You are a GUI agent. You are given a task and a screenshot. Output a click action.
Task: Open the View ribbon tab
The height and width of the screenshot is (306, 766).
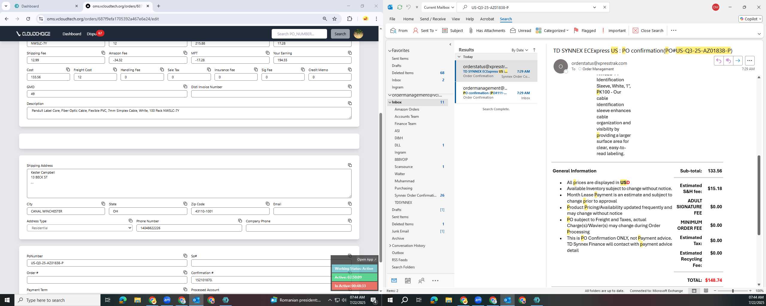[x=456, y=19]
